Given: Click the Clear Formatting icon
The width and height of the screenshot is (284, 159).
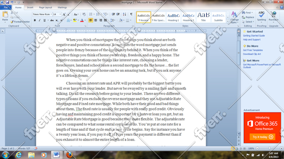Looking at the screenshot, I should pos(84,14).
